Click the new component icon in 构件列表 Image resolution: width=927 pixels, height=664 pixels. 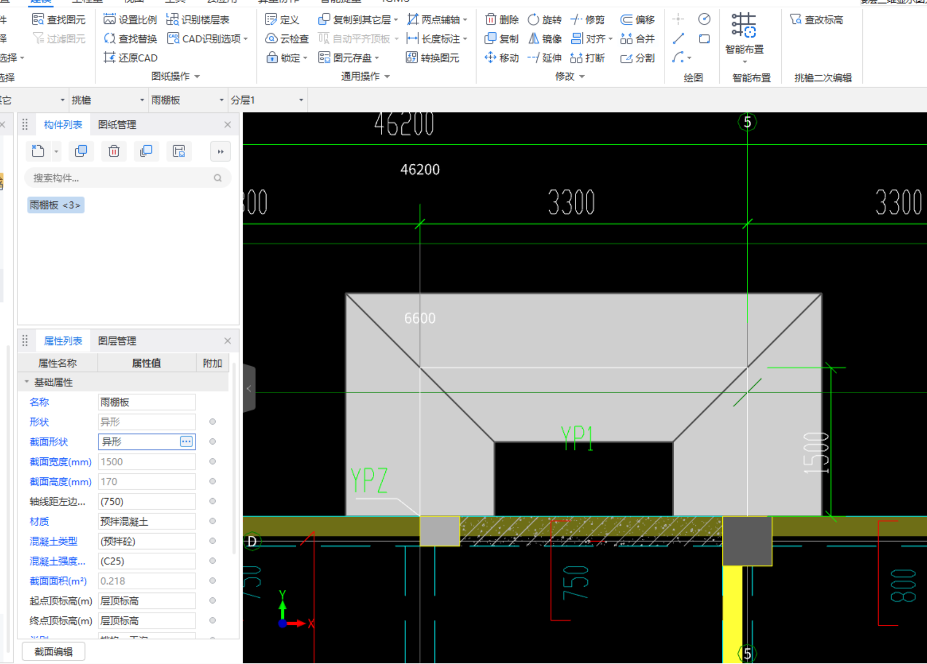[38, 151]
